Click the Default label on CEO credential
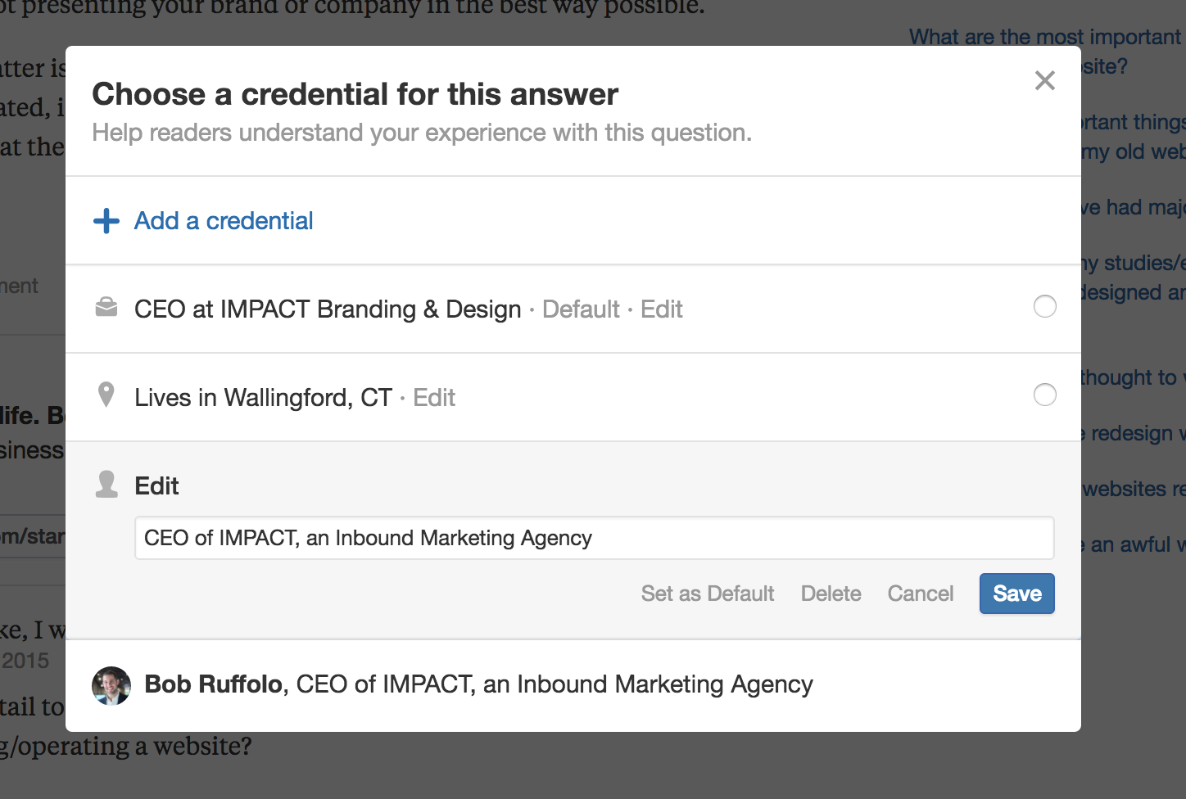This screenshot has height=799, width=1186. 581,309
